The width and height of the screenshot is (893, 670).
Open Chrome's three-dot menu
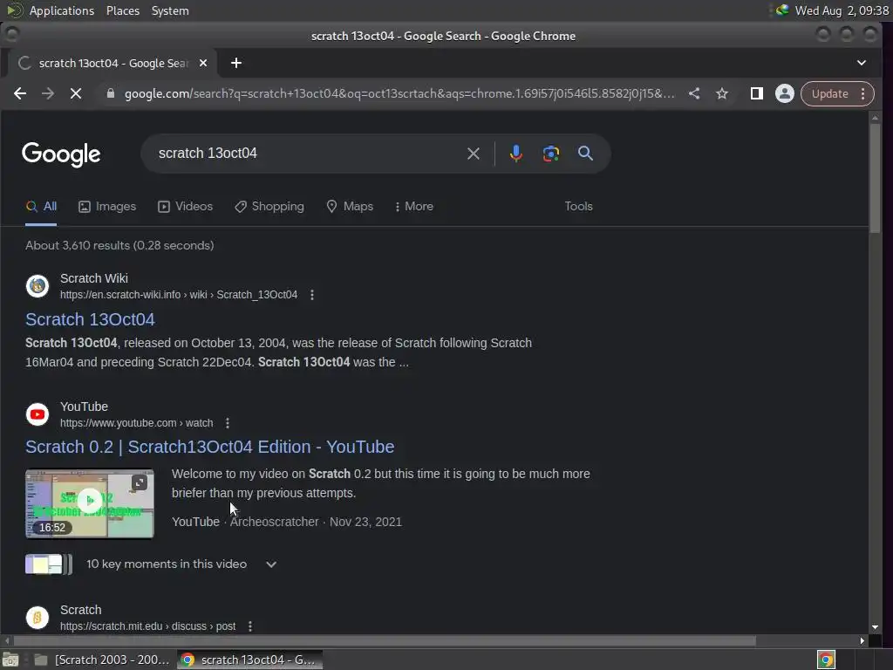863,93
